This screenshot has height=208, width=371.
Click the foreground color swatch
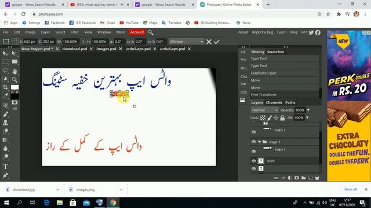[14, 88]
